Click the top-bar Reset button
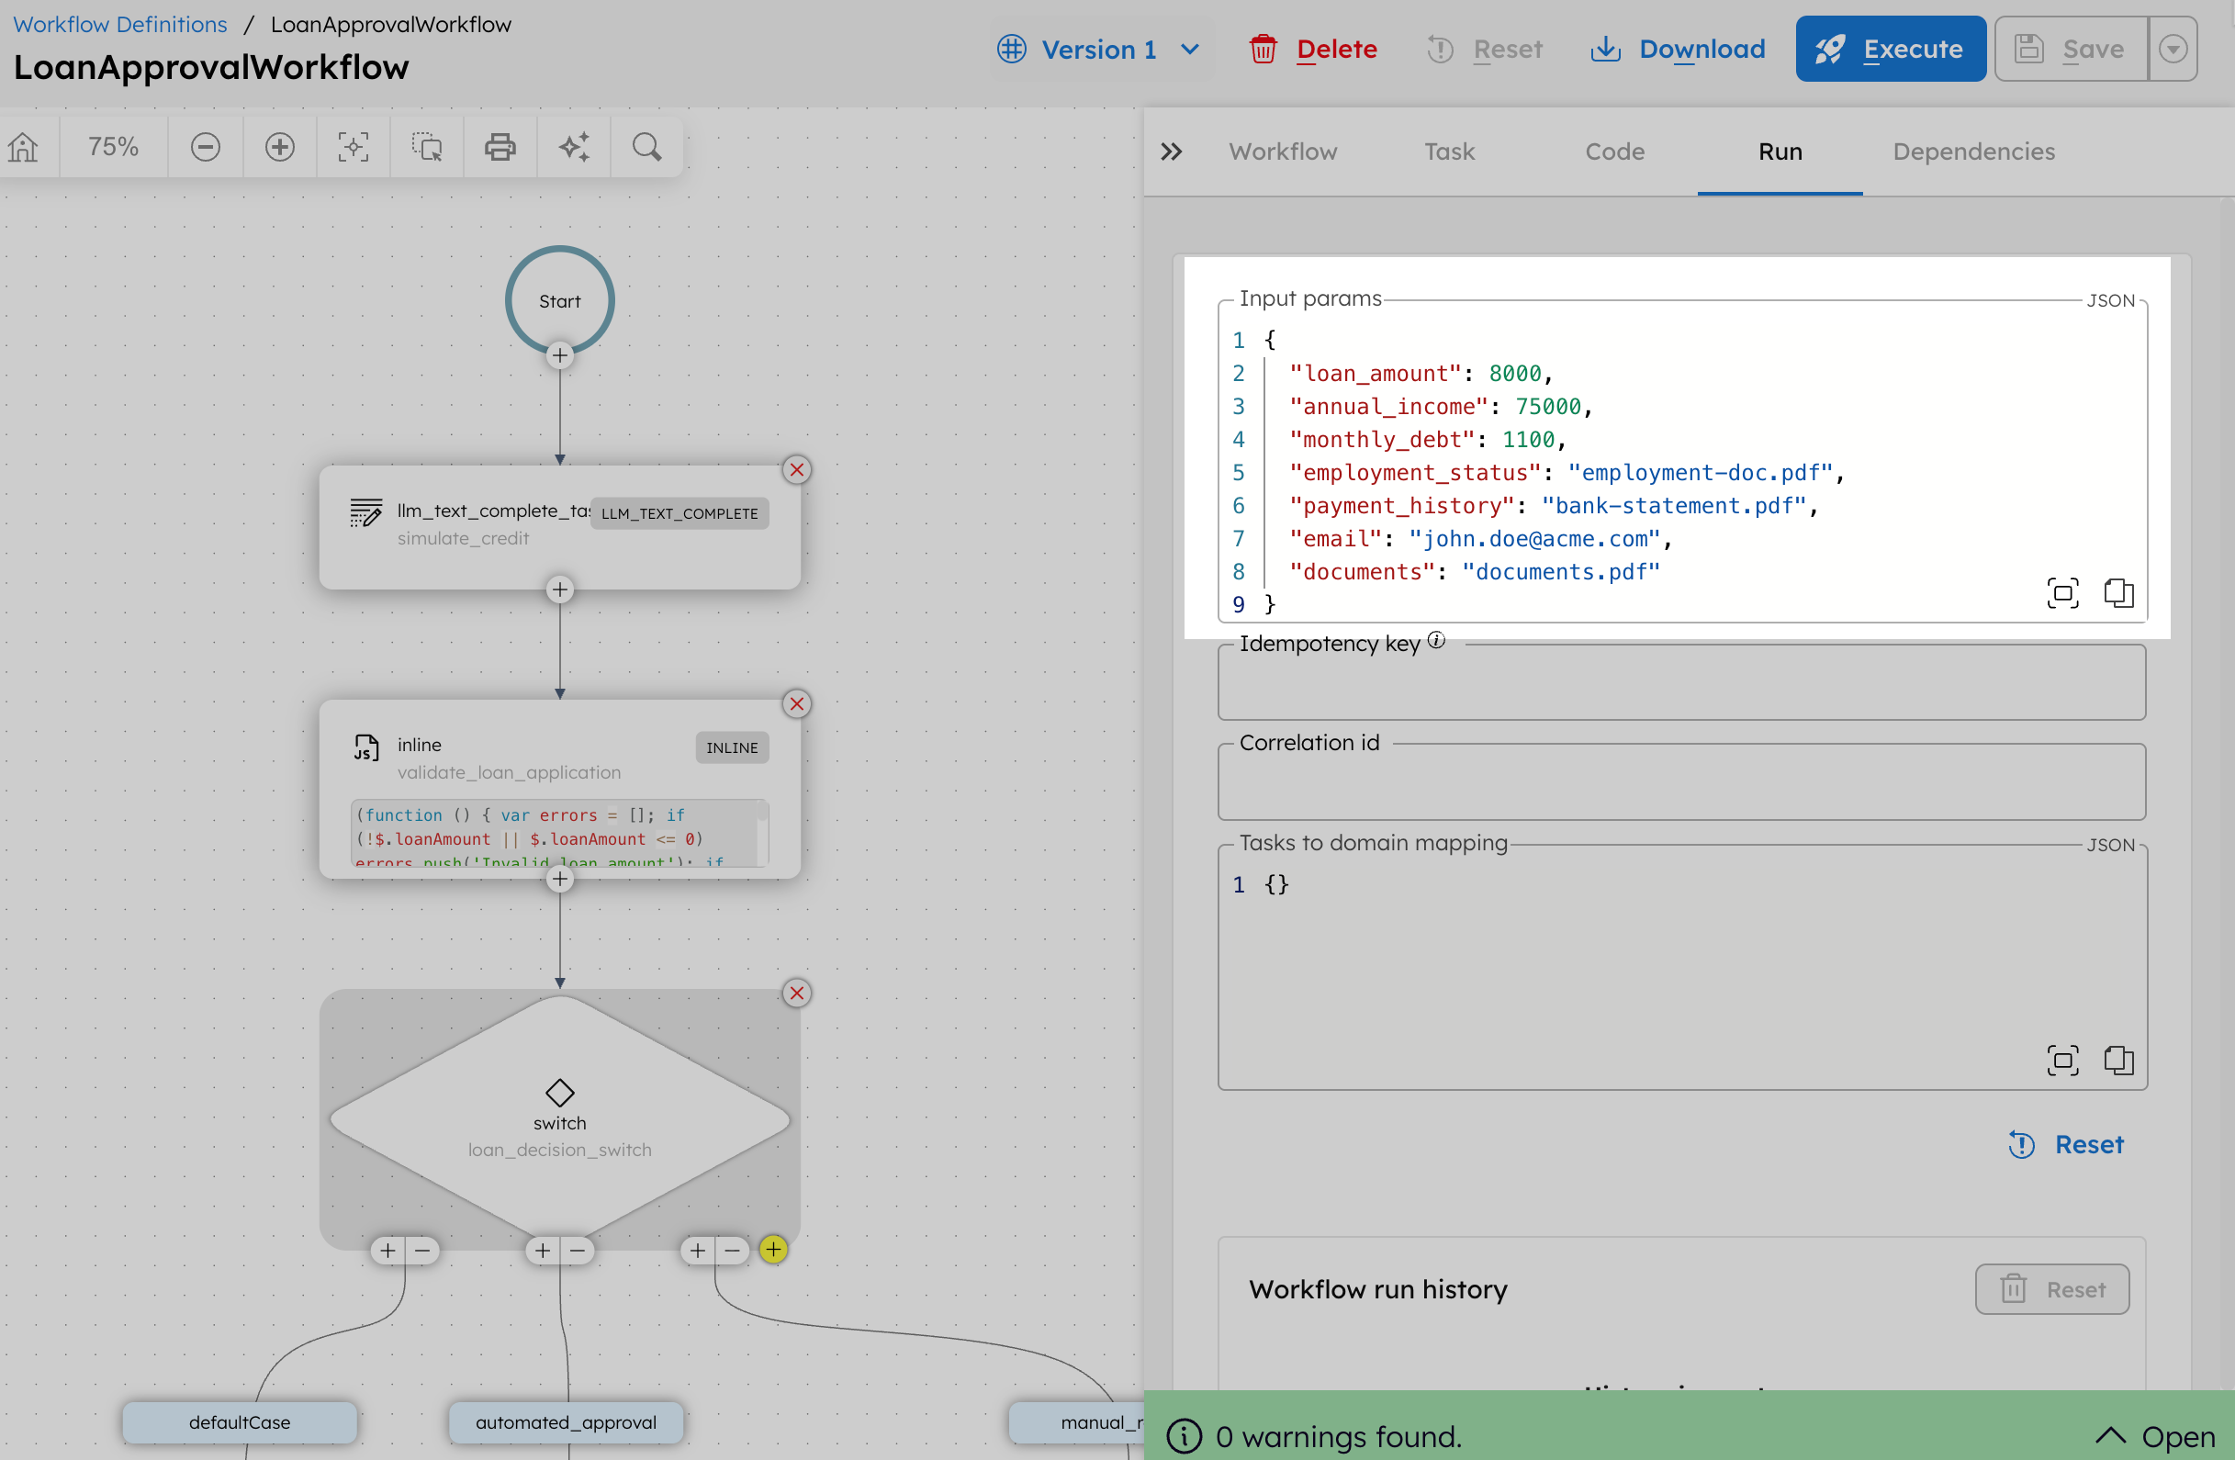 coord(1484,49)
